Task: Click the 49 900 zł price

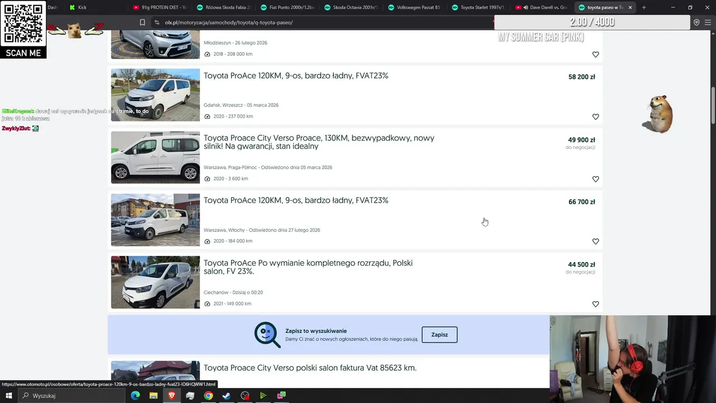Action: pos(582,140)
